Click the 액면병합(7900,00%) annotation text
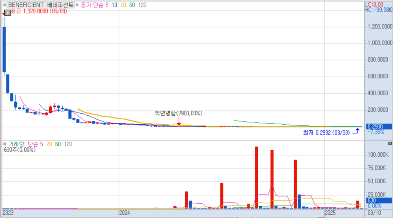 coord(179,113)
